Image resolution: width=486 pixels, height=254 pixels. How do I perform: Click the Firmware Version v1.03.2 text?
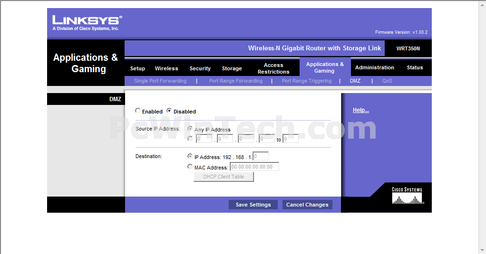(401, 32)
